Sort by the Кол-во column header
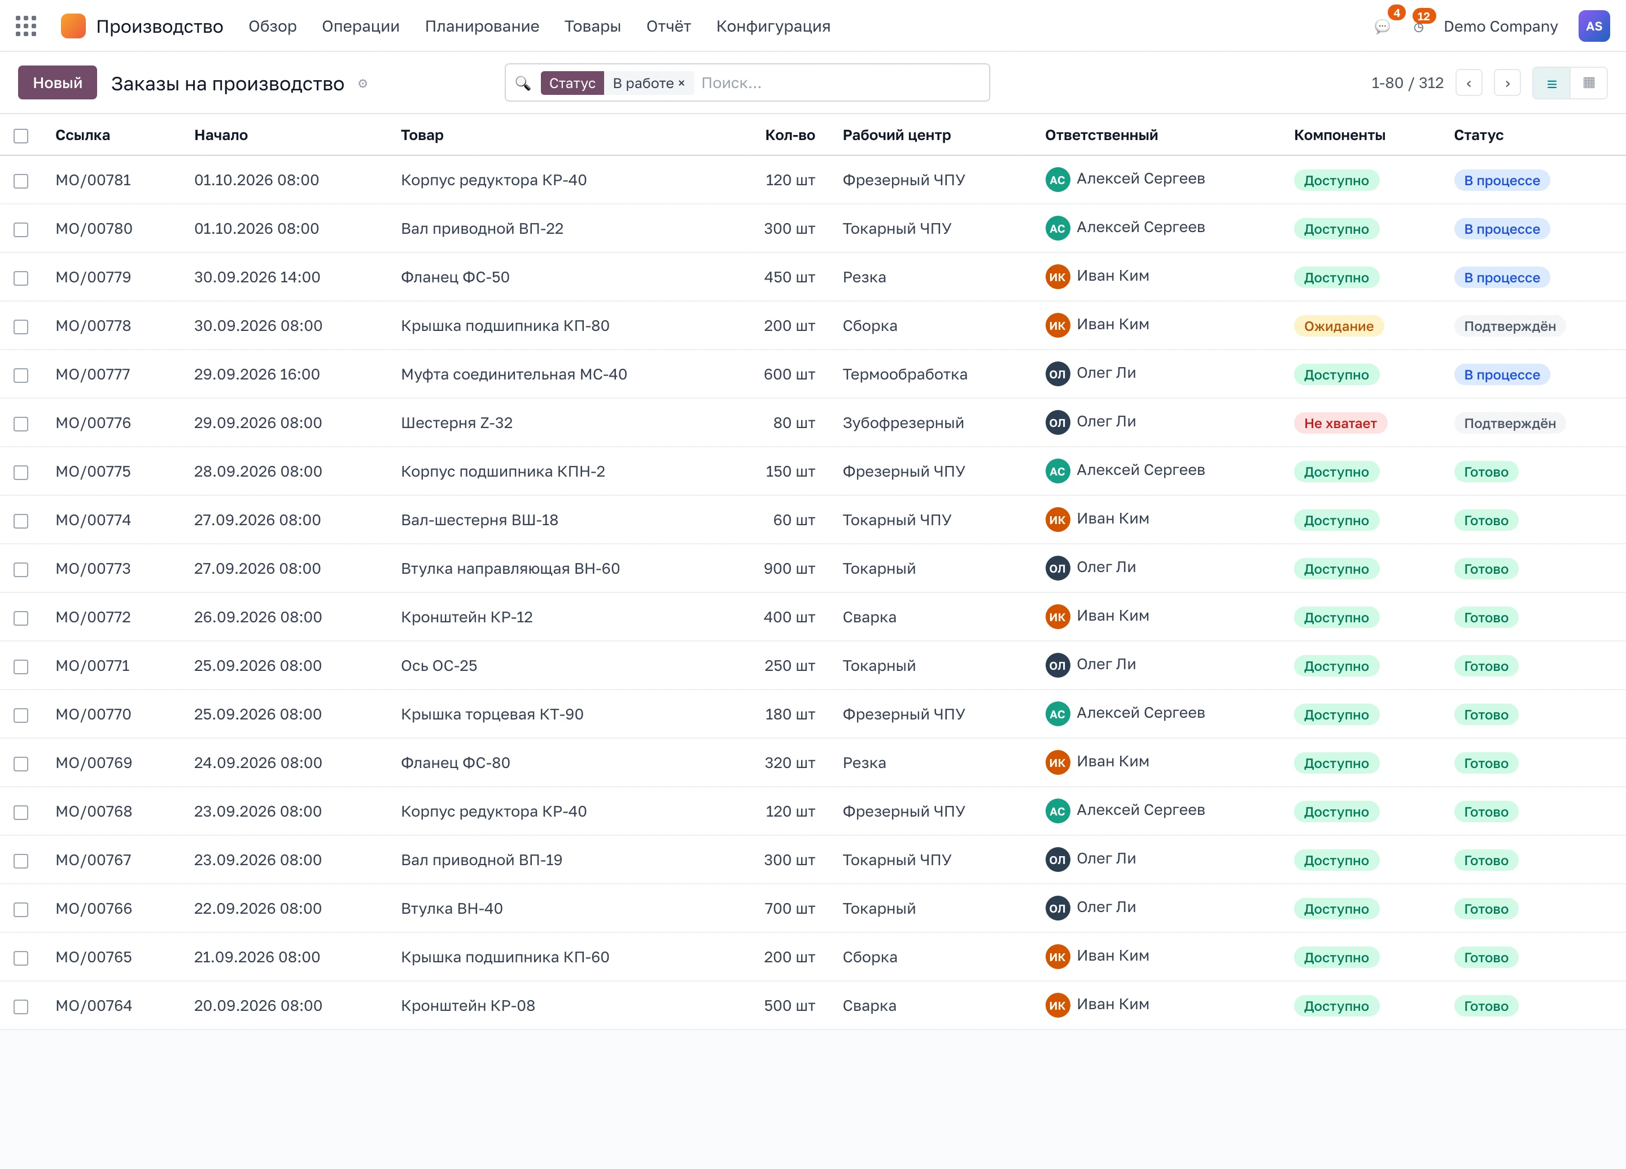 790,136
